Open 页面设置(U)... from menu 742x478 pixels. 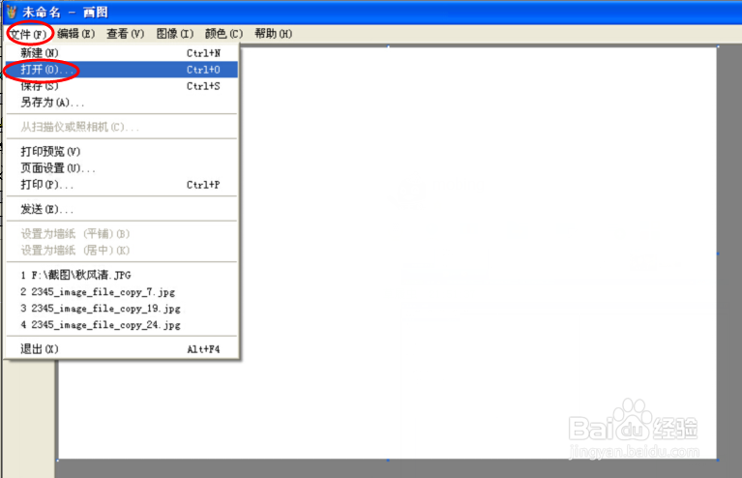click(x=122, y=168)
